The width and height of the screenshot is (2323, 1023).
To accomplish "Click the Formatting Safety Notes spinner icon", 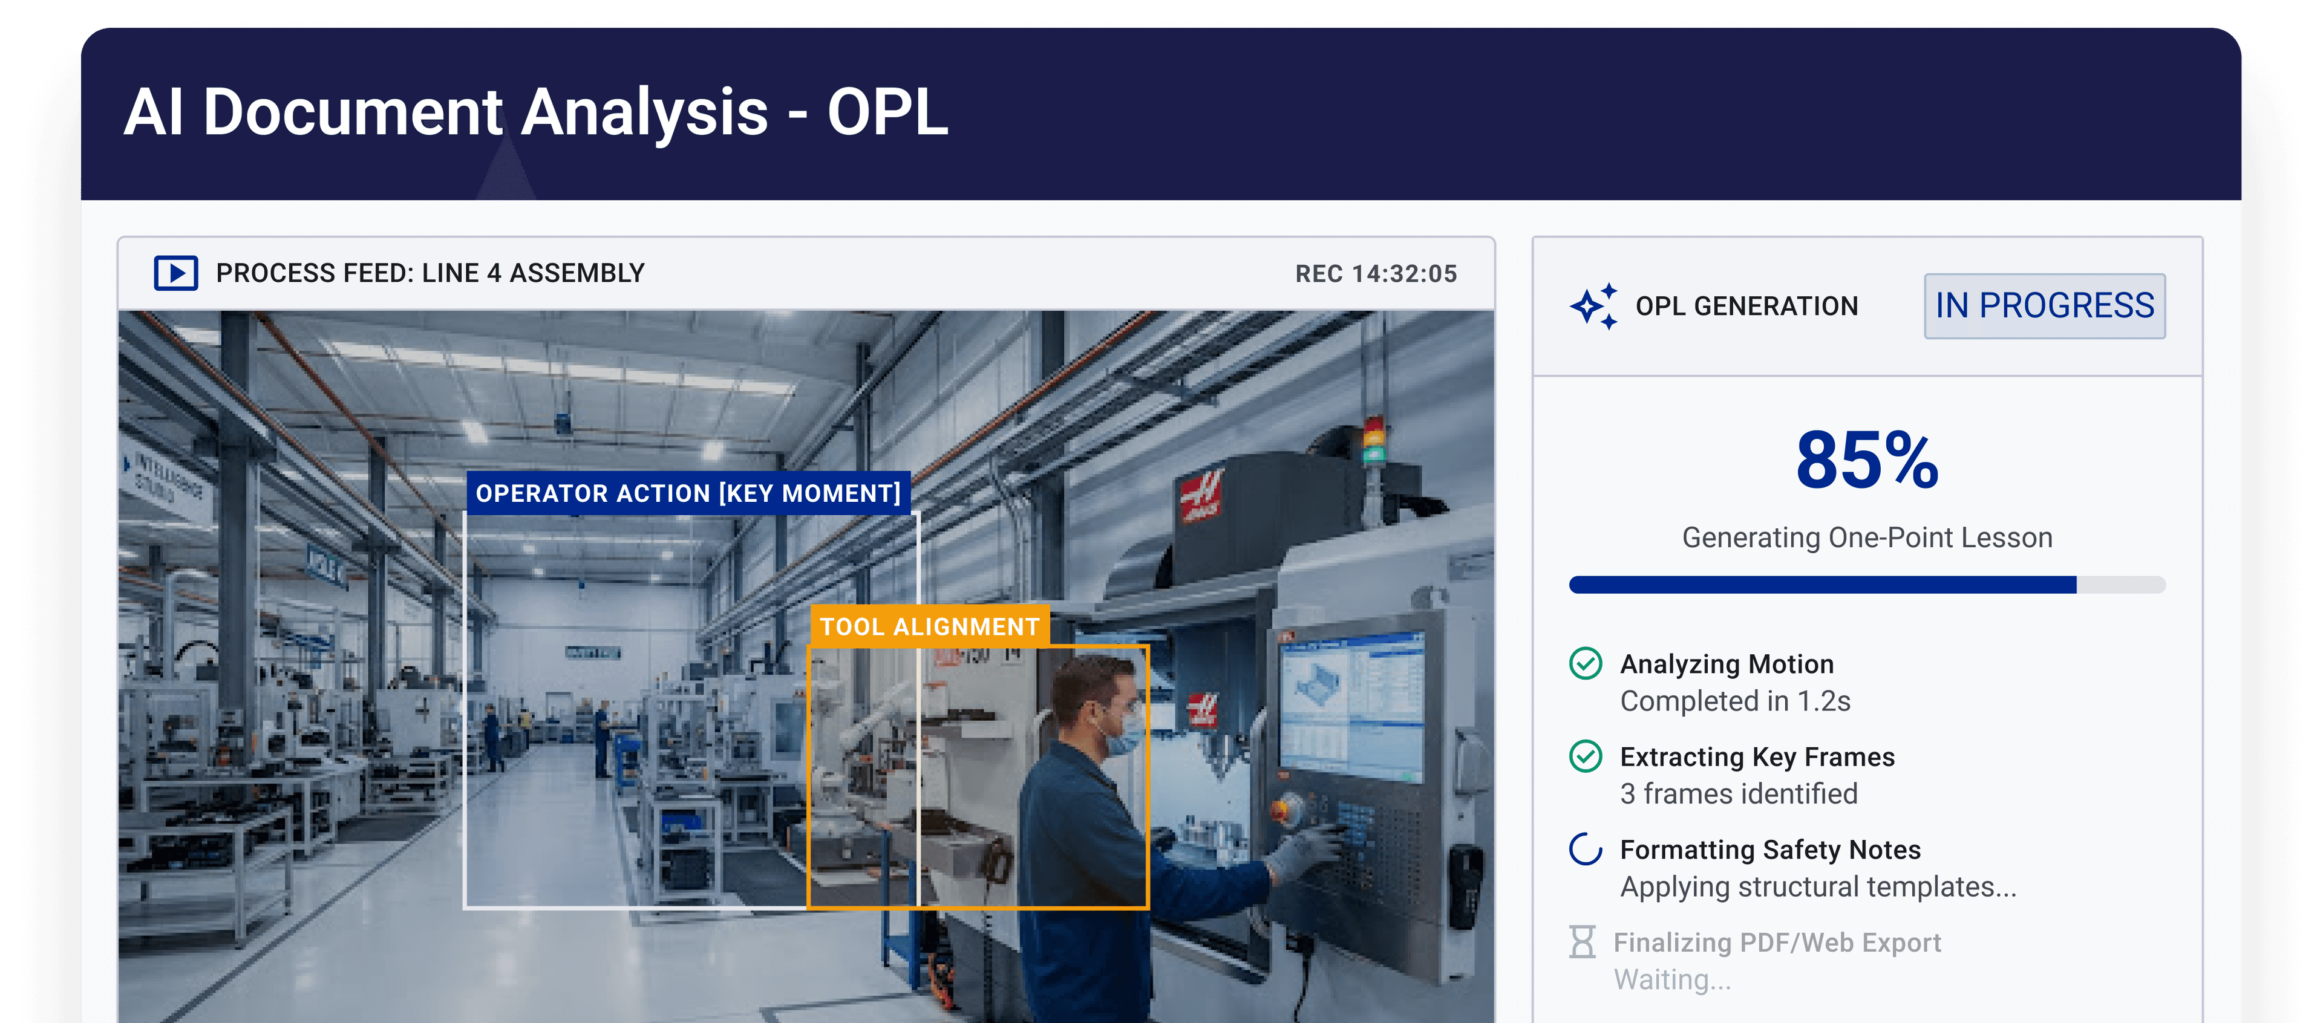I will coord(1586,849).
